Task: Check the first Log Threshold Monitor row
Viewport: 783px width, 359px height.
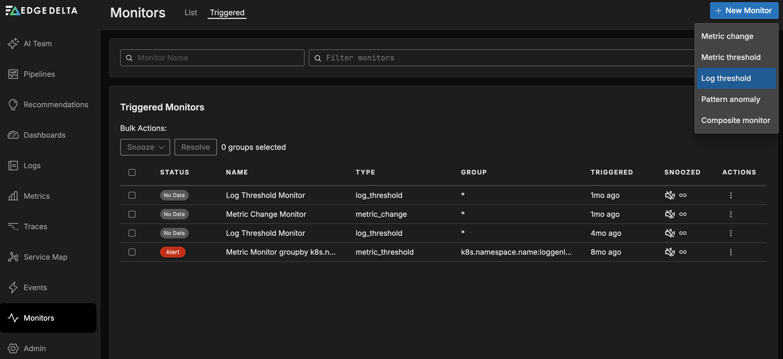Action: click(x=132, y=195)
